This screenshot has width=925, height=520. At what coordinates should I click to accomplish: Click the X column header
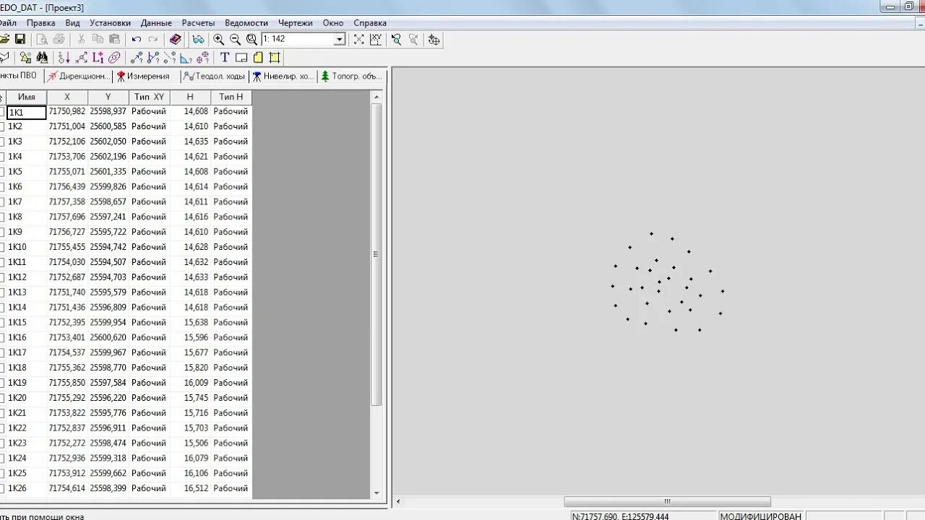point(67,97)
